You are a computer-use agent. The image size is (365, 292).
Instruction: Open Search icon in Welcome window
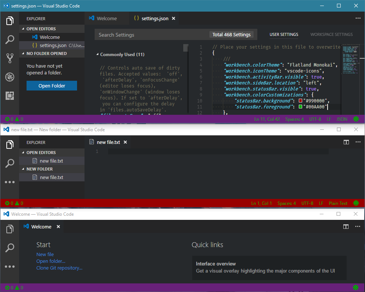pos(10,248)
